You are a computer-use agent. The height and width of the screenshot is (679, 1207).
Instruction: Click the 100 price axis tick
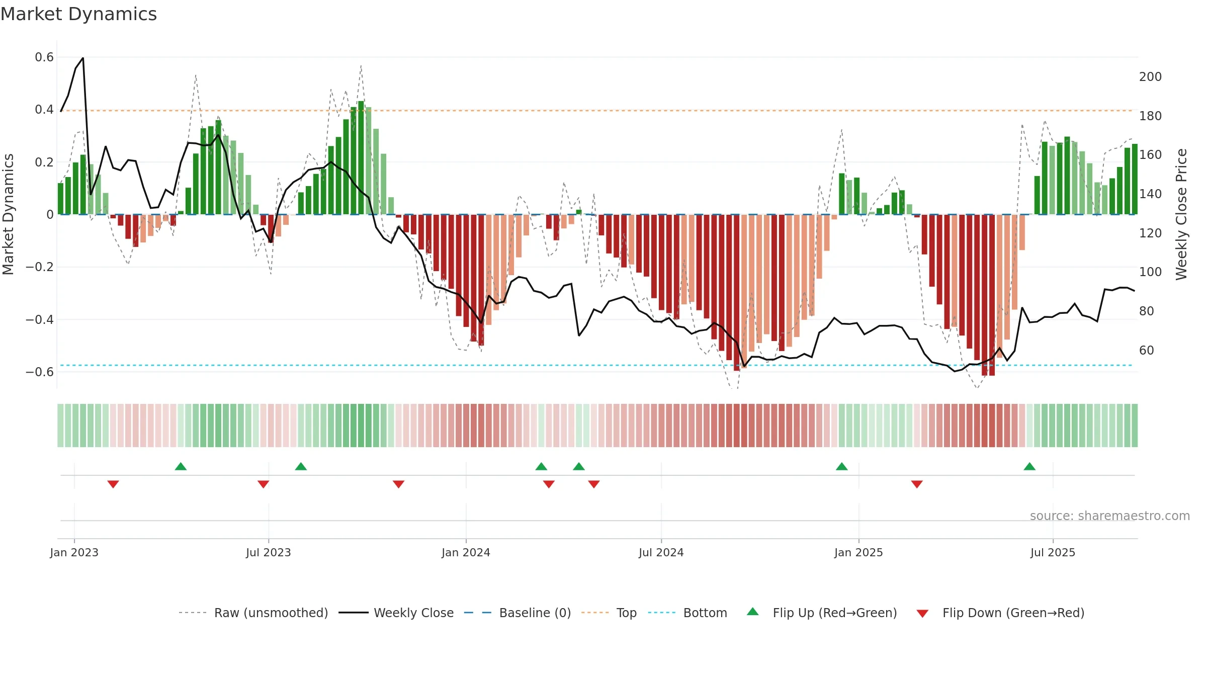(x=1151, y=272)
